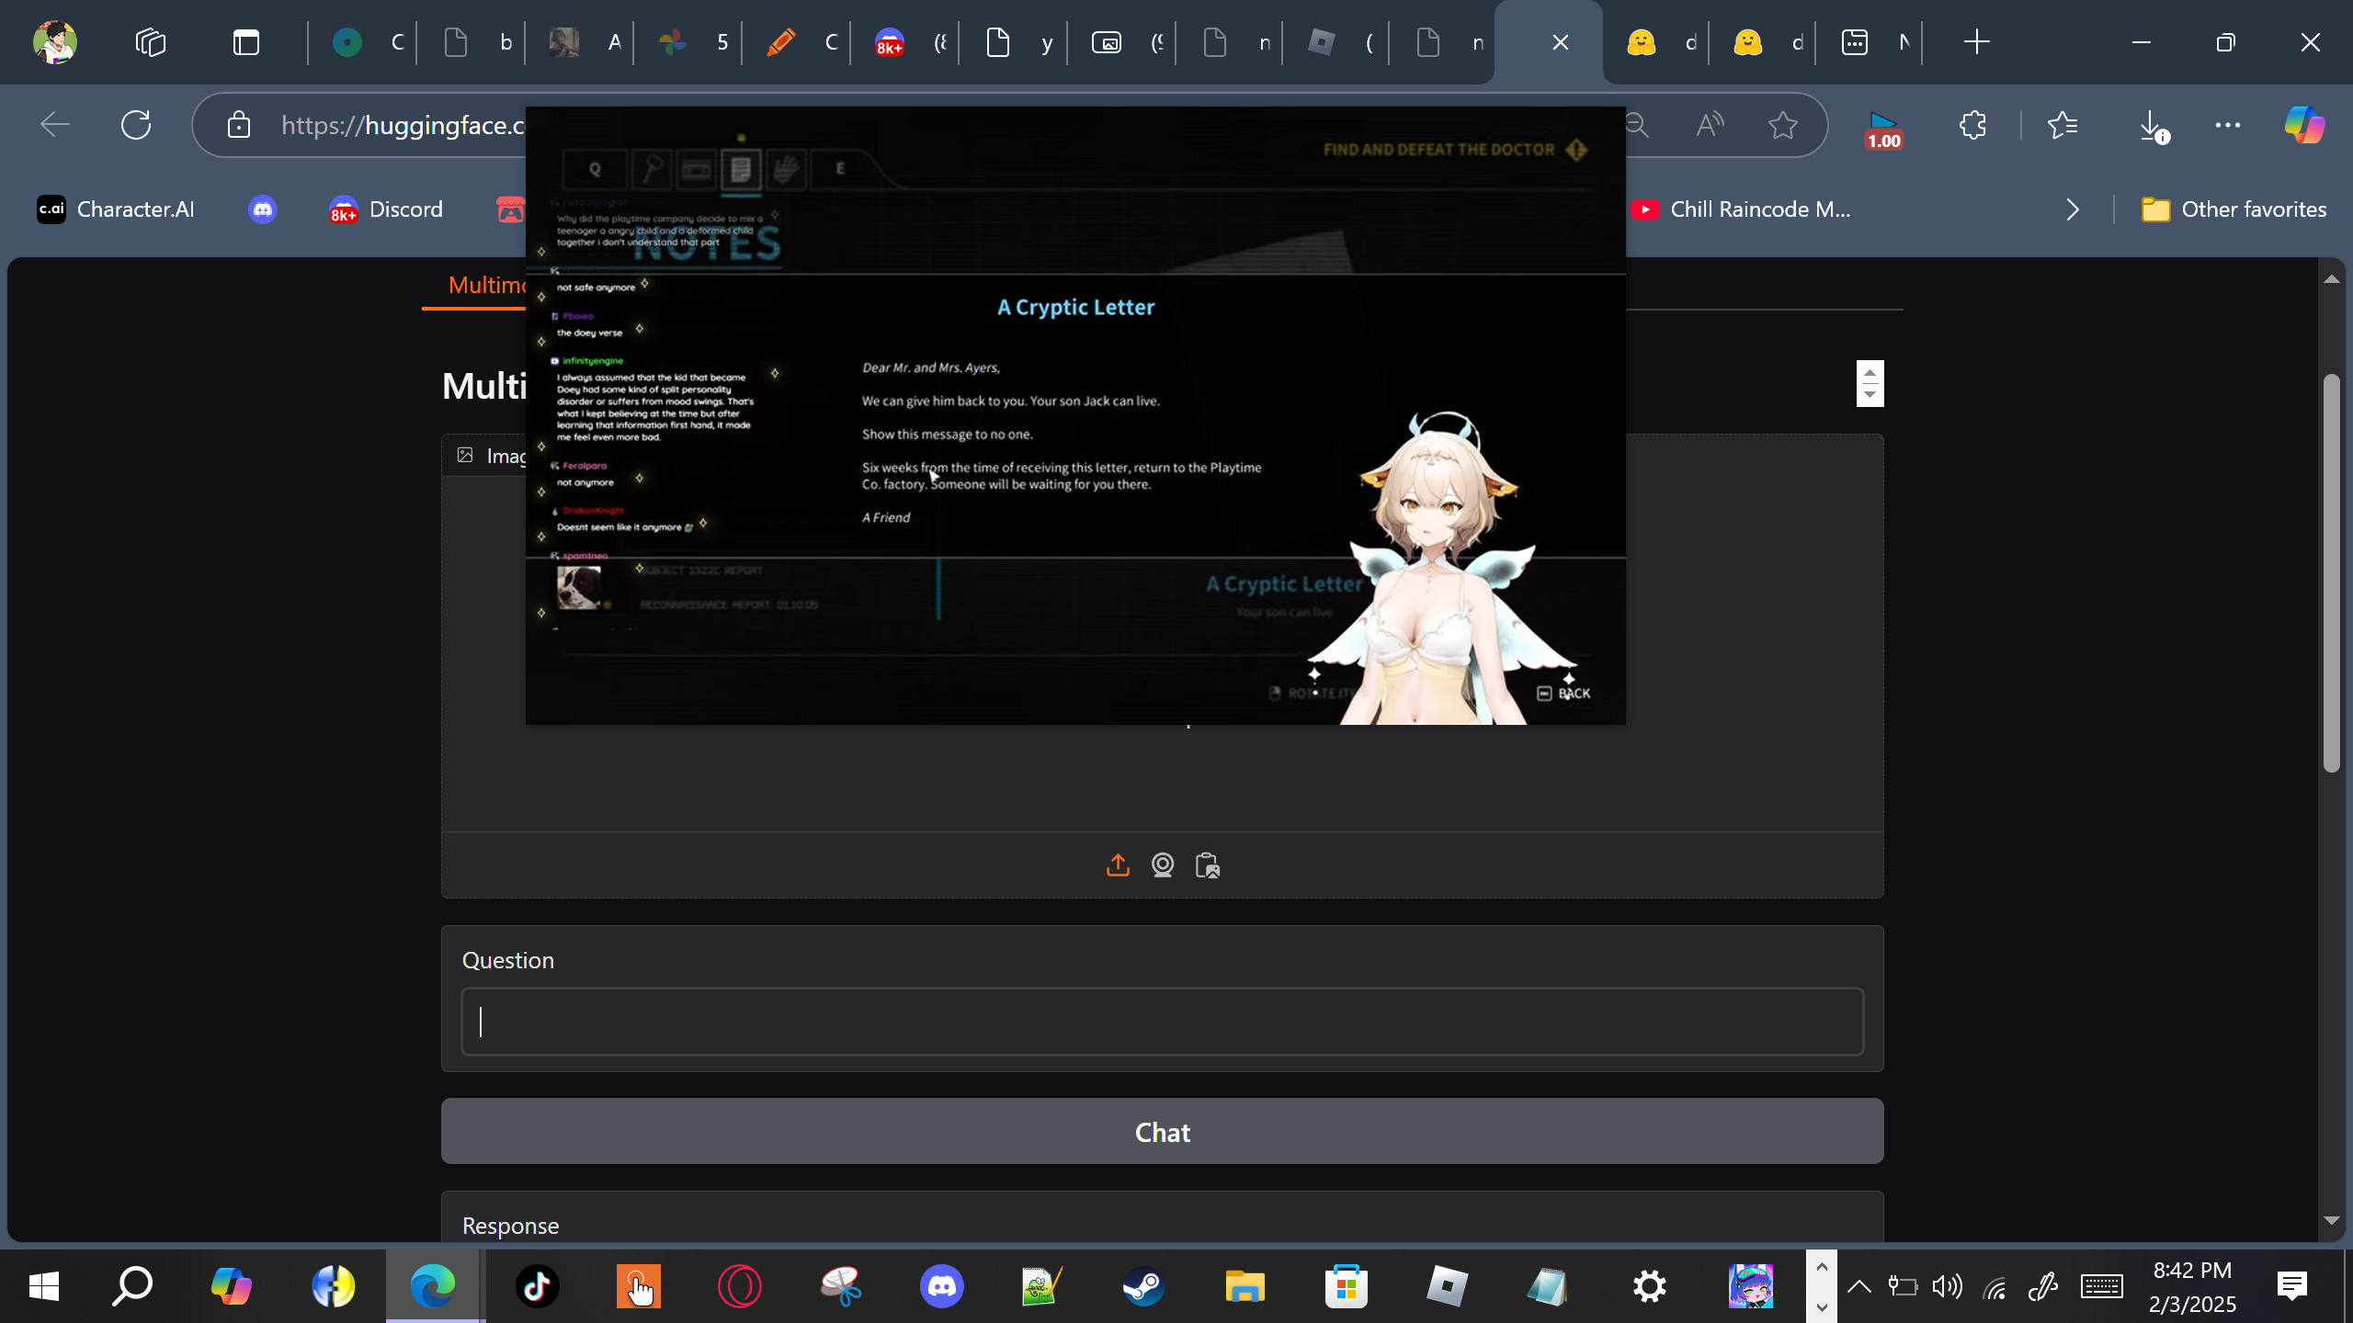Open the Character.AI bookmark

tap(116, 209)
